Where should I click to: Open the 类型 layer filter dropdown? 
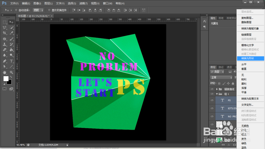pyautogui.click(x=217, y=72)
